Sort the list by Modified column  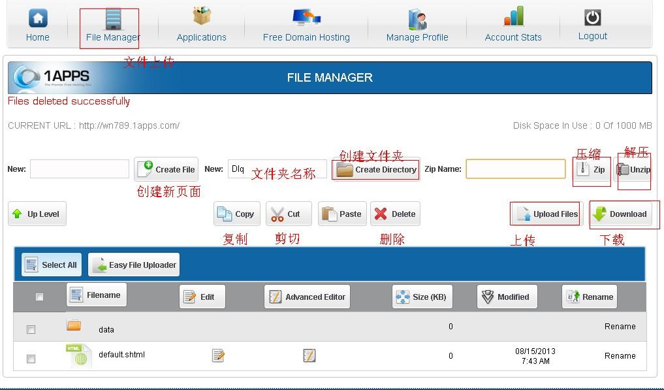(507, 297)
